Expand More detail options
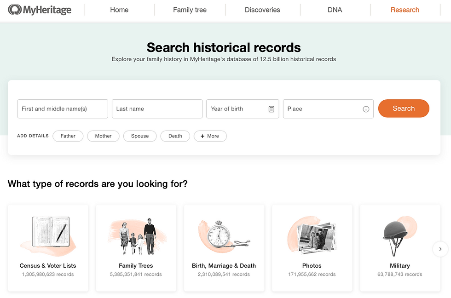 point(210,136)
